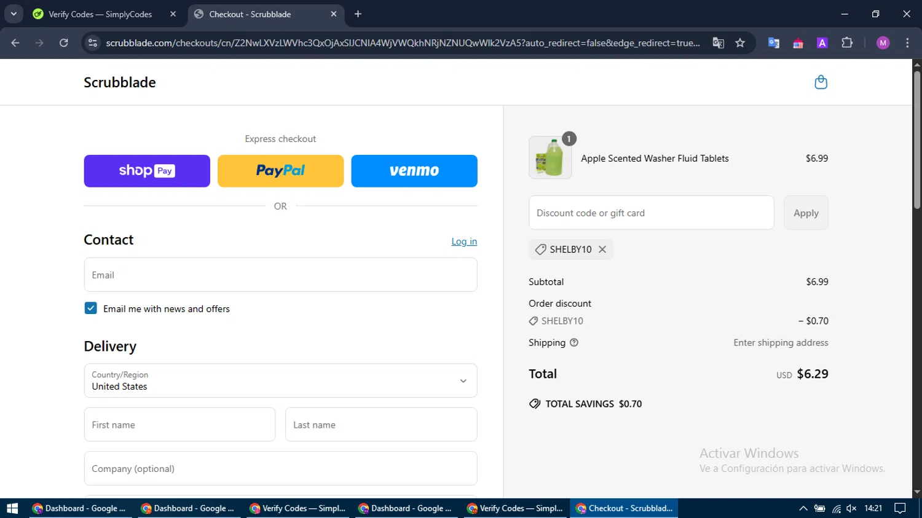The image size is (922, 518).
Task: Uncheck Email me with news and offers
Action: click(x=90, y=308)
